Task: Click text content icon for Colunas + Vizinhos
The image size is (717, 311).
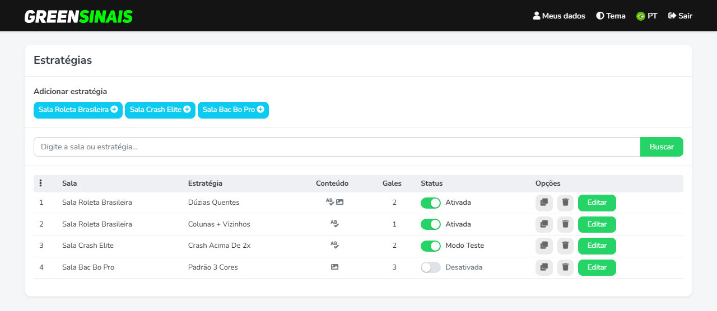Action: point(334,224)
